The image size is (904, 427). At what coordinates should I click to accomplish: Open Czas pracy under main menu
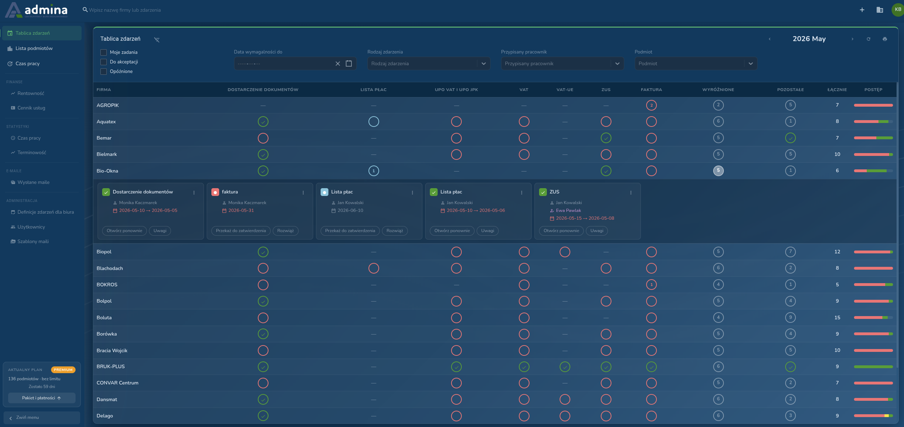click(42, 63)
